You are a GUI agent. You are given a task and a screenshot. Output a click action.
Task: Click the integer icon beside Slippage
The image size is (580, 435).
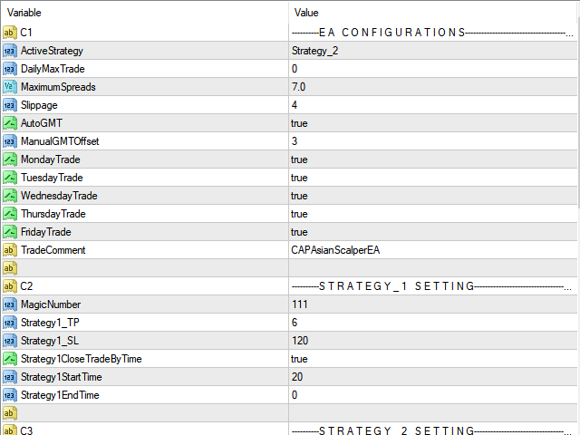[x=10, y=105]
